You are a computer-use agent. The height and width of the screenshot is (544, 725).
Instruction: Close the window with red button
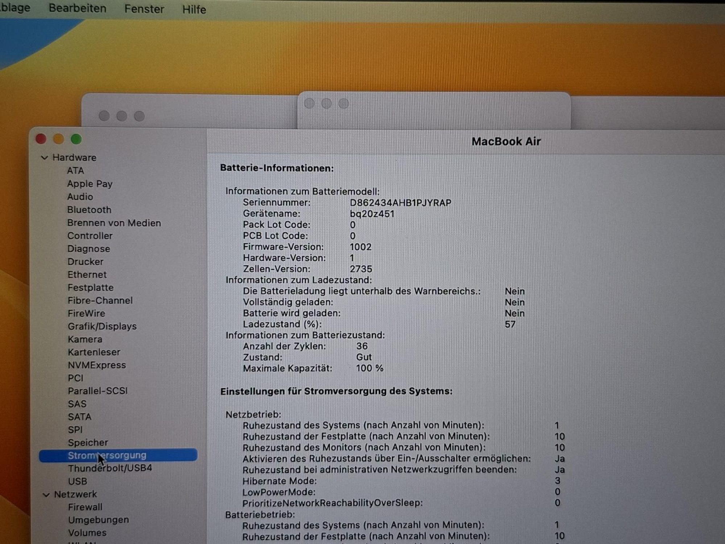coord(41,139)
